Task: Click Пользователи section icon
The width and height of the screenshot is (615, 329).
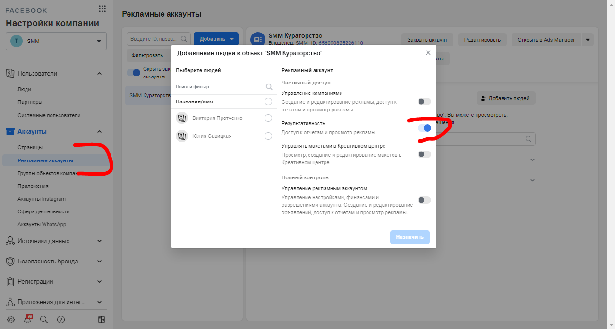Action: pos(10,74)
